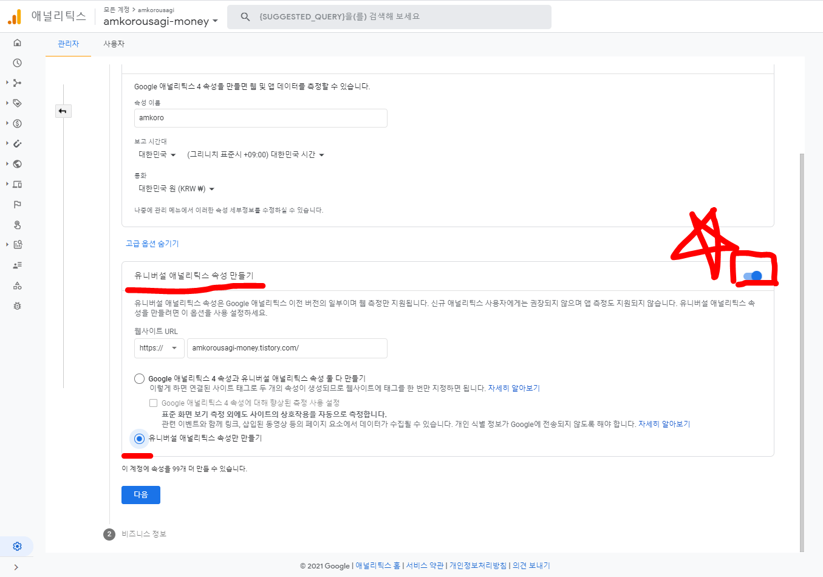Click the search magnifier icon
This screenshot has height=577, width=823.
tap(245, 17)
